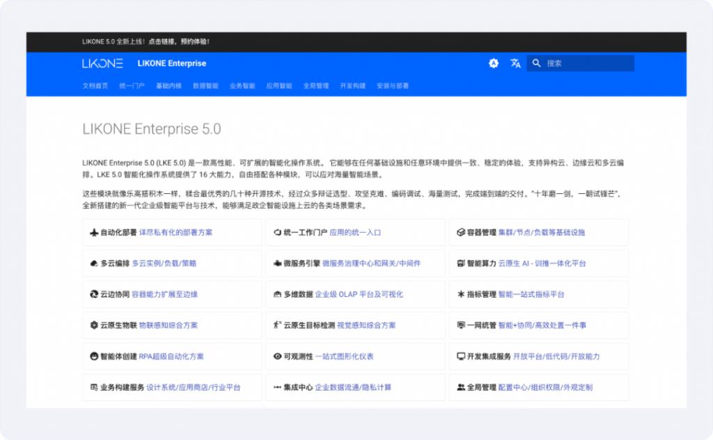Click the display icon beside 开发集成服务
Image resolution: width=713 pixels, height=440 pixels.
(461, 357)
